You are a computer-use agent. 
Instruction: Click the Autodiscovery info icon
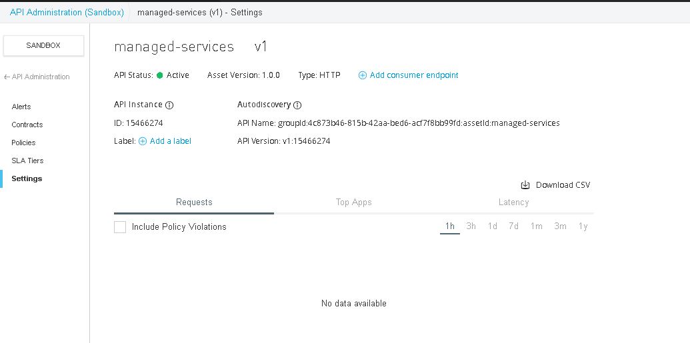[x=297, y=105]
